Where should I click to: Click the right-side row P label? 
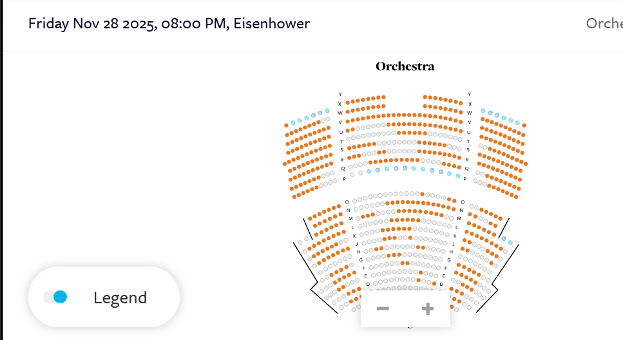pyautogui.click(x=465, y=179)
